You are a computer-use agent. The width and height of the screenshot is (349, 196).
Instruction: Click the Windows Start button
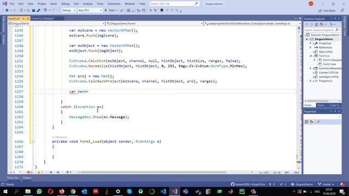click(x=5, y=191)
